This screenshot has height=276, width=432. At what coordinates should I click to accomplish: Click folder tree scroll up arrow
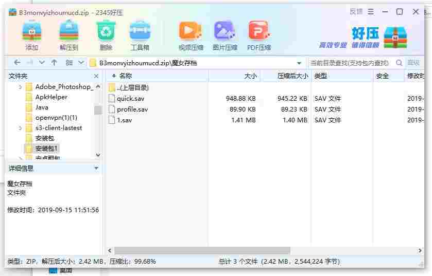point(98,87)
